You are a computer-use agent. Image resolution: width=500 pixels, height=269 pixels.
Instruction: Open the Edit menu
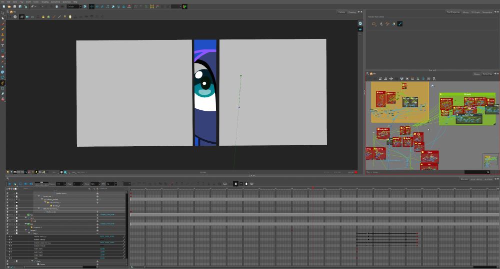pos(8,2)
